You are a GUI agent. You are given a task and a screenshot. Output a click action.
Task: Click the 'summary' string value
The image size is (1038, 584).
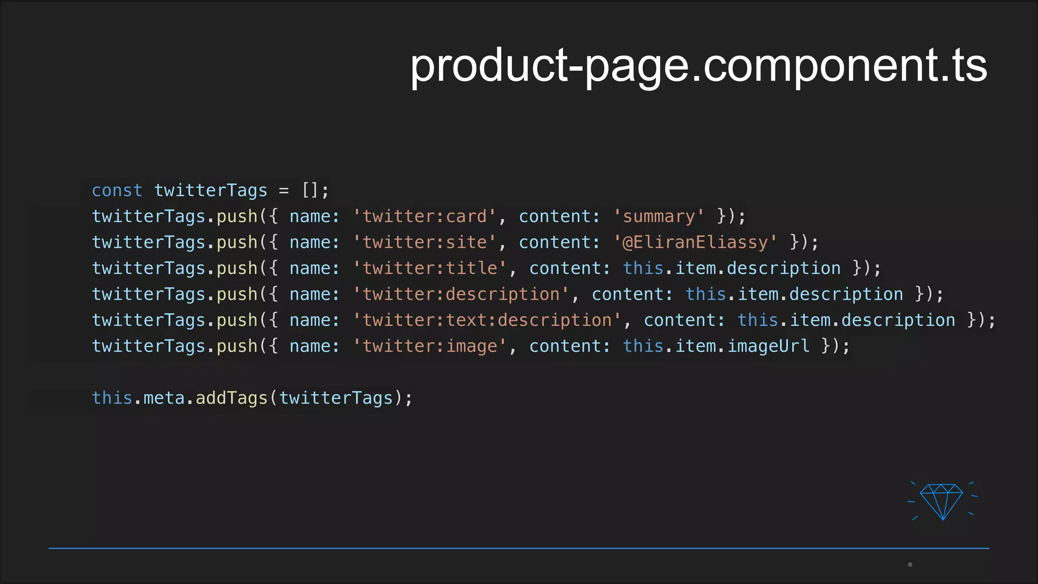click(x=658, y=216)
